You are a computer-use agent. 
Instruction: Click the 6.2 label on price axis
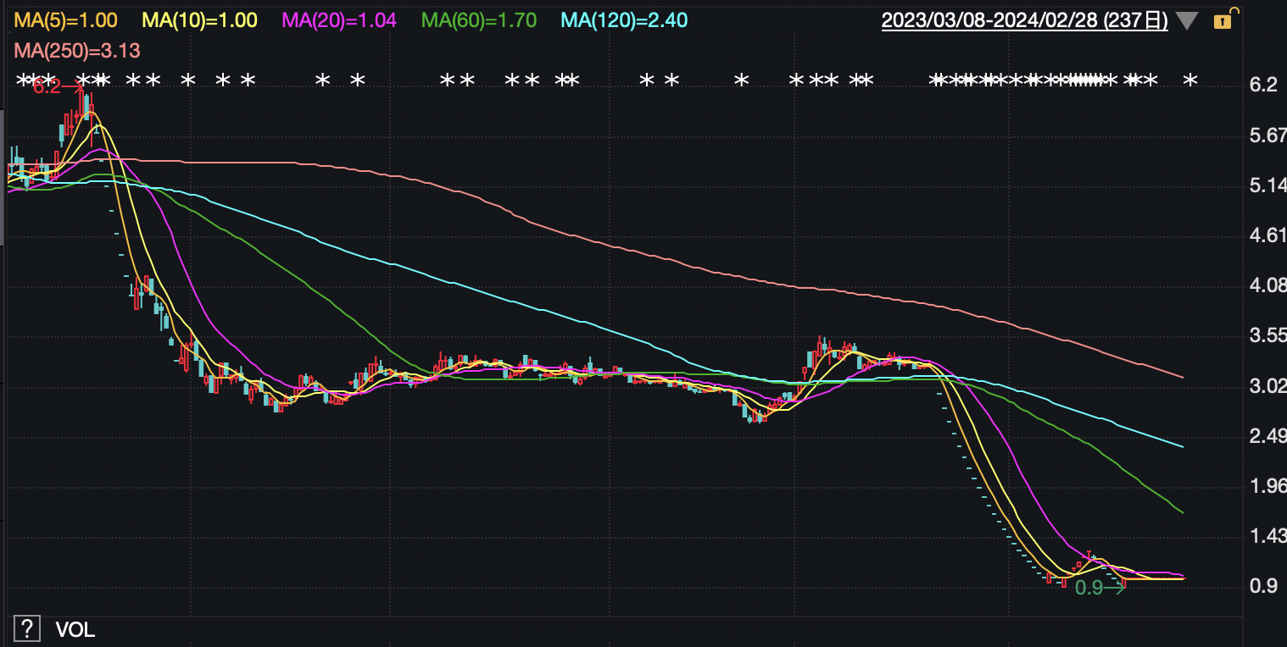(x=1263, y=85)
